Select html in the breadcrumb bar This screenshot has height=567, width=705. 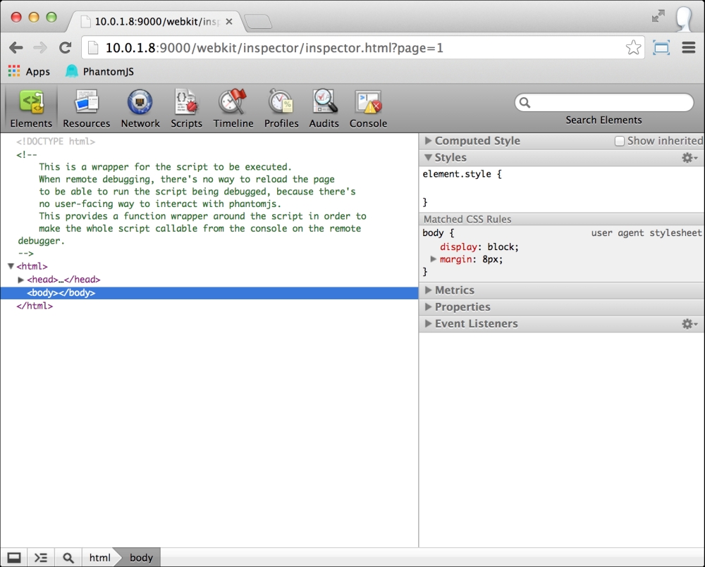point(99,558)
